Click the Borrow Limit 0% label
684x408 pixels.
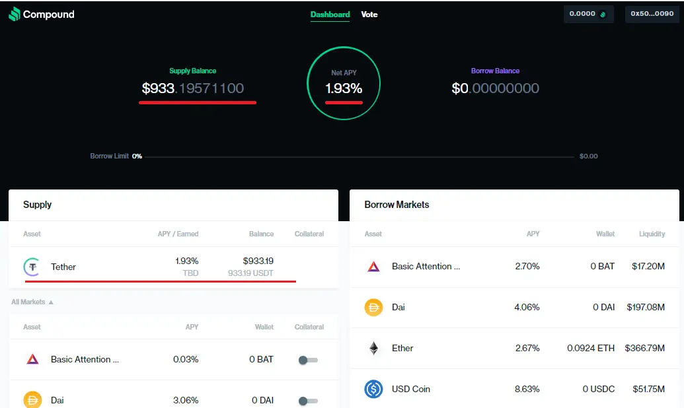116,156
